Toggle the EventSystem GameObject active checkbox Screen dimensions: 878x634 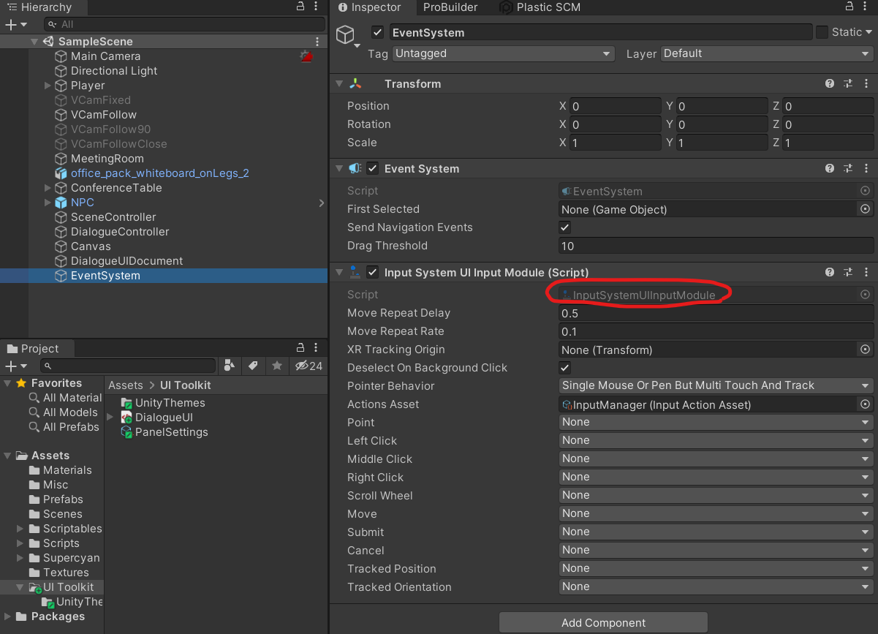378,32
